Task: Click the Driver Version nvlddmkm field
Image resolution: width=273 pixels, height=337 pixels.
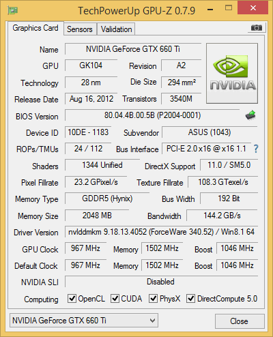Action: pos(161,232)
